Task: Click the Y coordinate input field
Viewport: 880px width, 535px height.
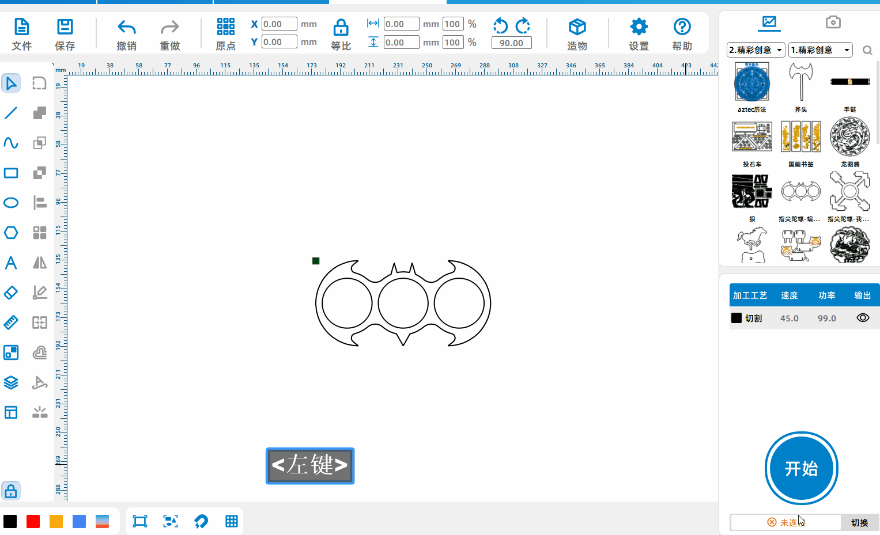Action: pos(280,42)
